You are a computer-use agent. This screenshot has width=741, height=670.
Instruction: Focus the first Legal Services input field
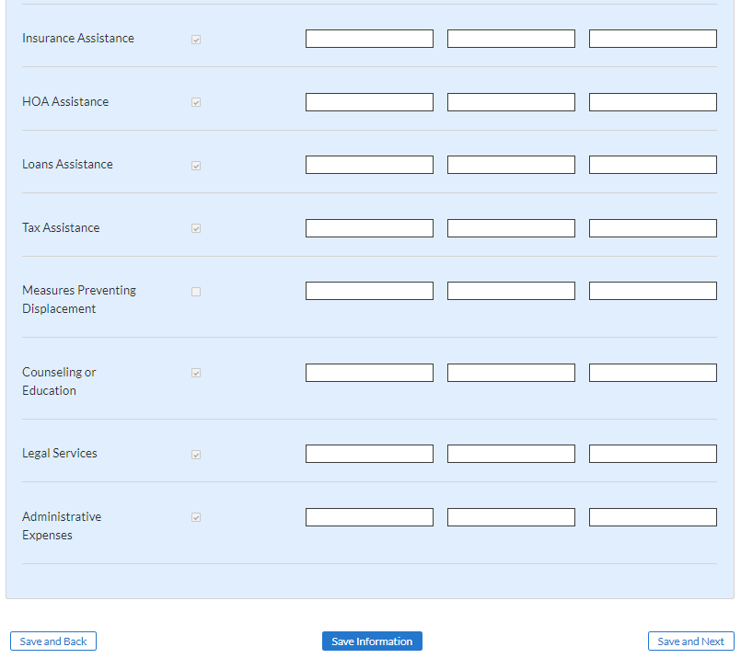369,454
